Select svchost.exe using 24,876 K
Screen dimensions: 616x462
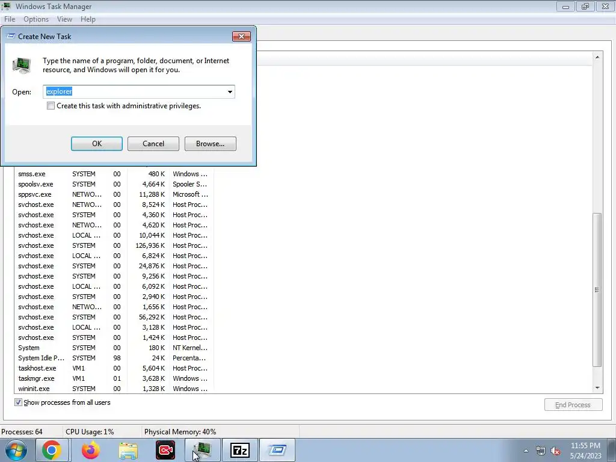[114, 266]
